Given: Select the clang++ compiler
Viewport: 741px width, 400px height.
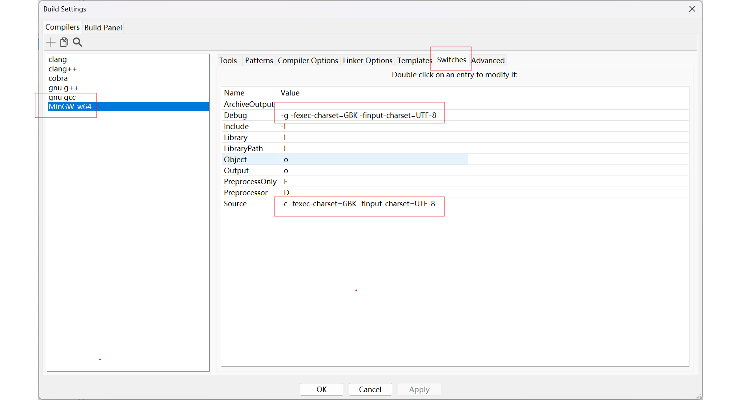Looking at the screenshot, I should tap(128, 69).
